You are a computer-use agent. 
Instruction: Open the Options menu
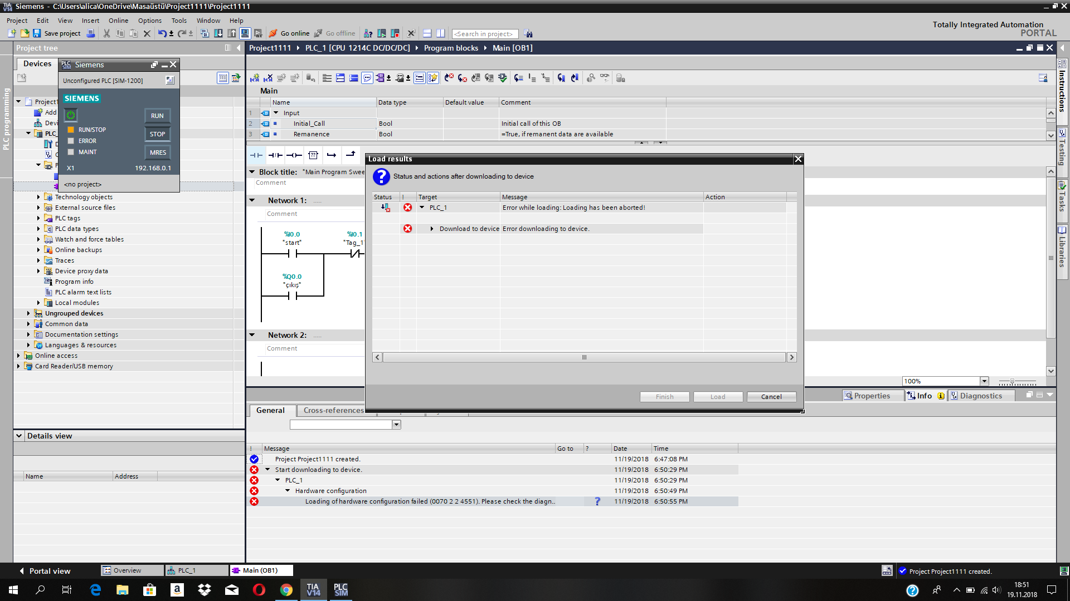(150, 21)
